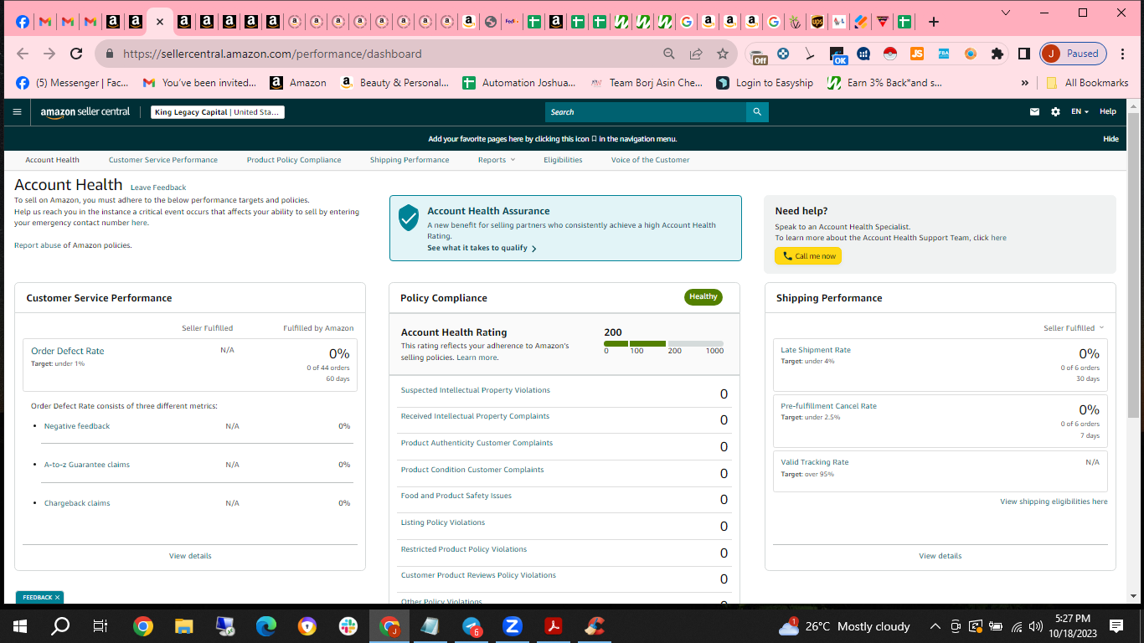
Task: Open the Windows notification center icon
Action: coord(1116,625)
